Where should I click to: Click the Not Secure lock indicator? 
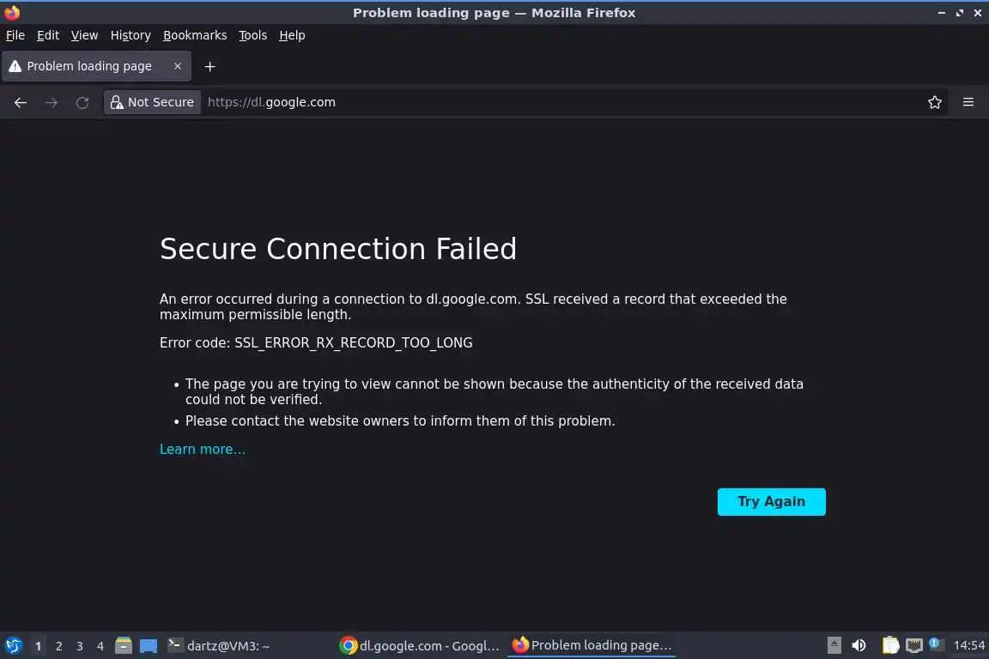point(152,102)
